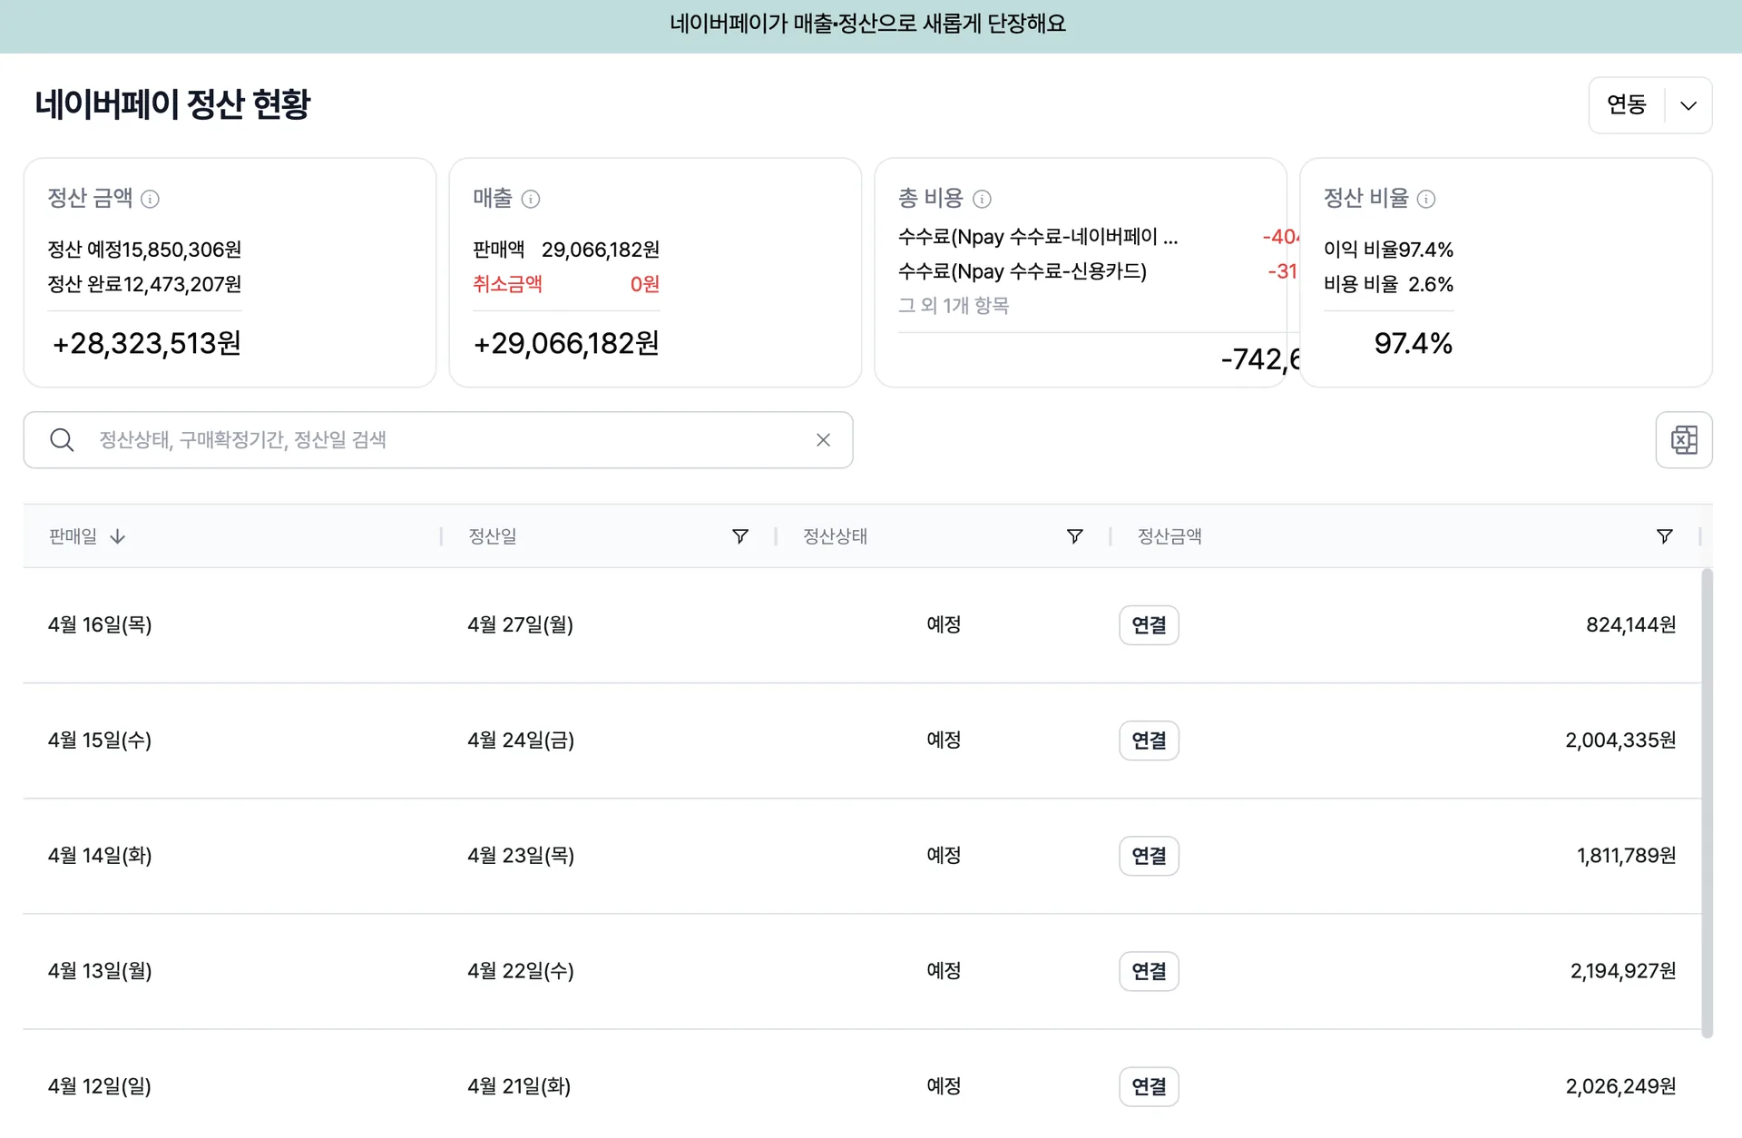
Task: Expand the 연동 dropdown chevron
Action: point(1688,105)
